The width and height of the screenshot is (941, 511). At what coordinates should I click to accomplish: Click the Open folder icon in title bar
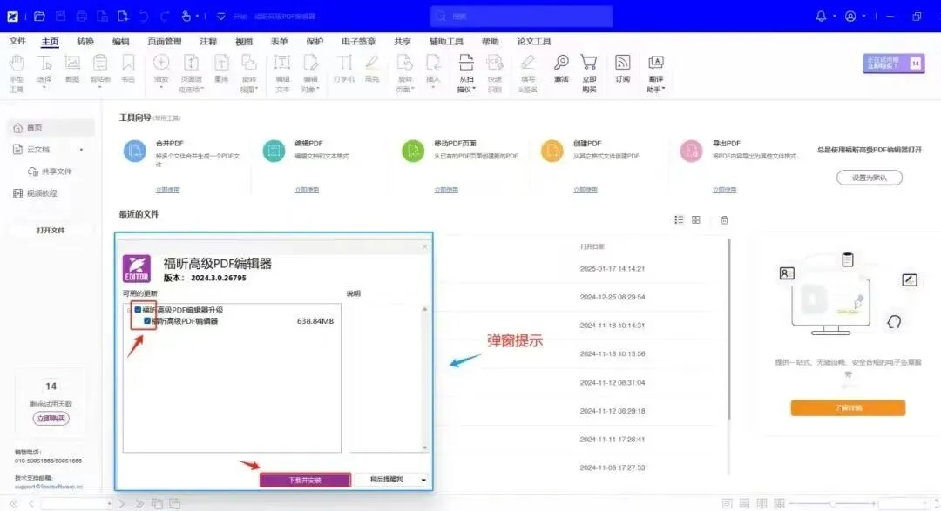(x=39, y=17)
